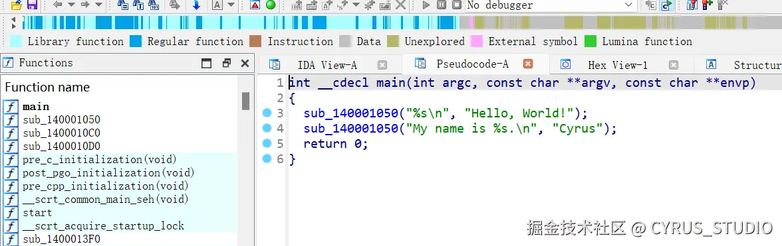Click the Lumina function green swatch
This screenshot has height=246, width=782.
(x=590, y=41)
